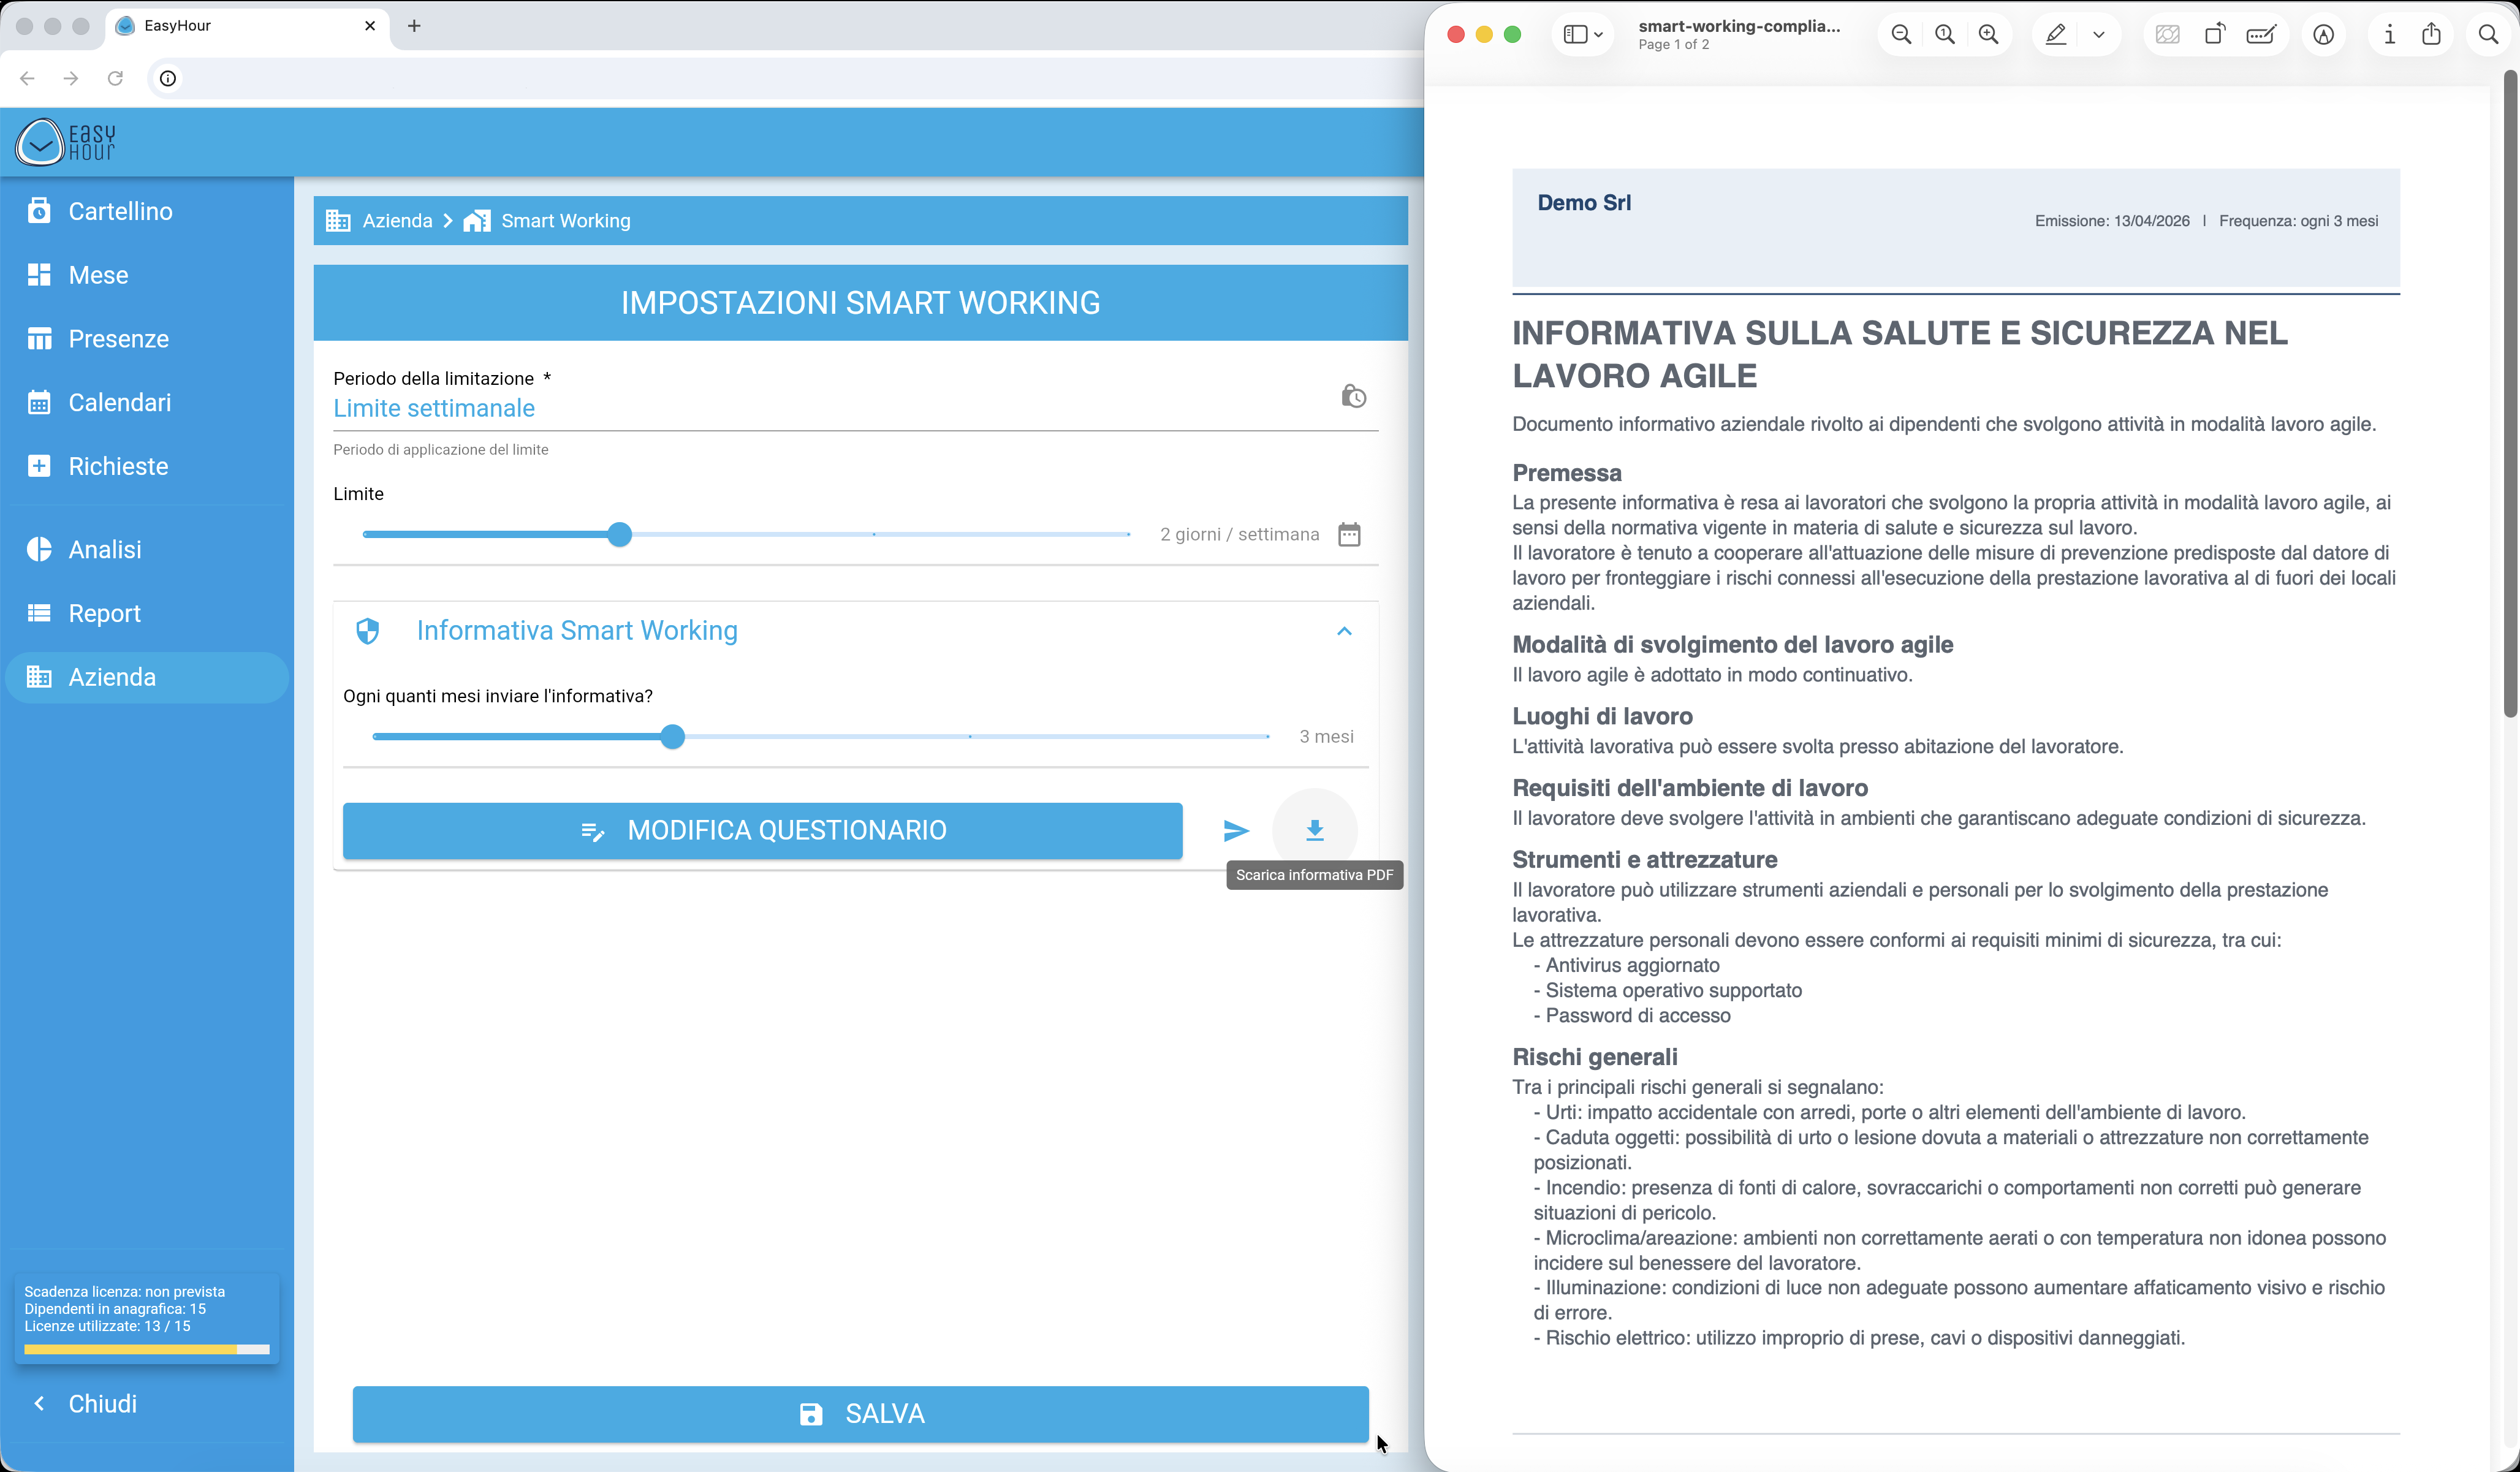Toggle the highlight pen tool in Preview

[x=2054, y=34]
